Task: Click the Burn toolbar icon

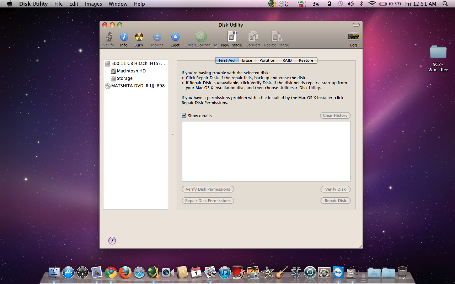Action: tap(139, 39)
